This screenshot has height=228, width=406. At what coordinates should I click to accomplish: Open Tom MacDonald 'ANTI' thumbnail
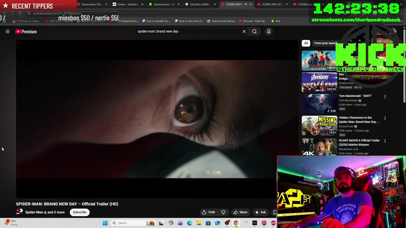tap(319, 104)
